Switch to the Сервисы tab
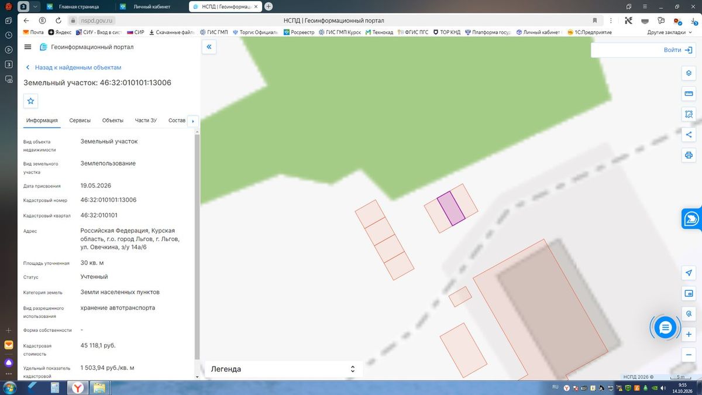This screenshot has width=702, height=395. coord(80,121)
